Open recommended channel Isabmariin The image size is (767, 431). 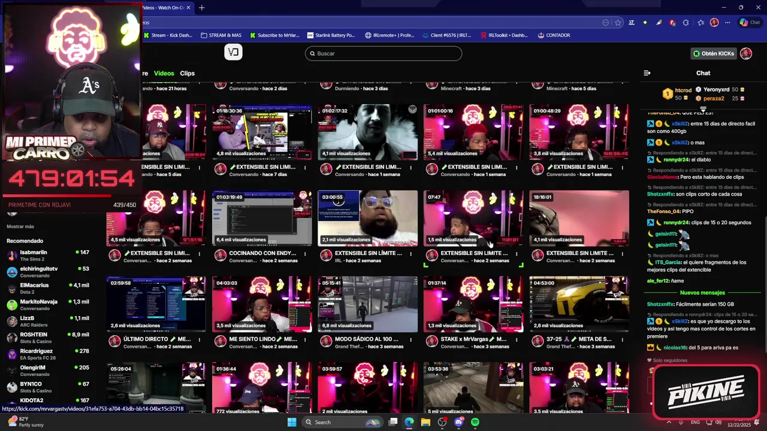(48, 256)
